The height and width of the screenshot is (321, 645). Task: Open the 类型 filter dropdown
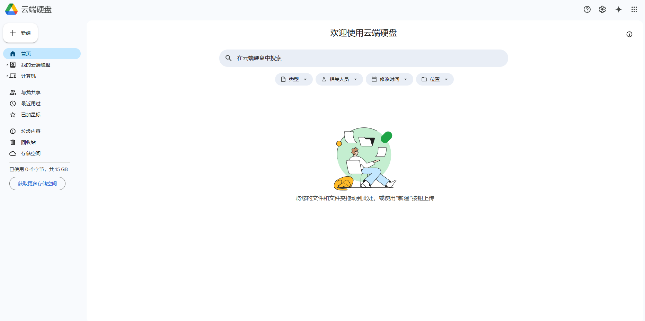point(293,79)
